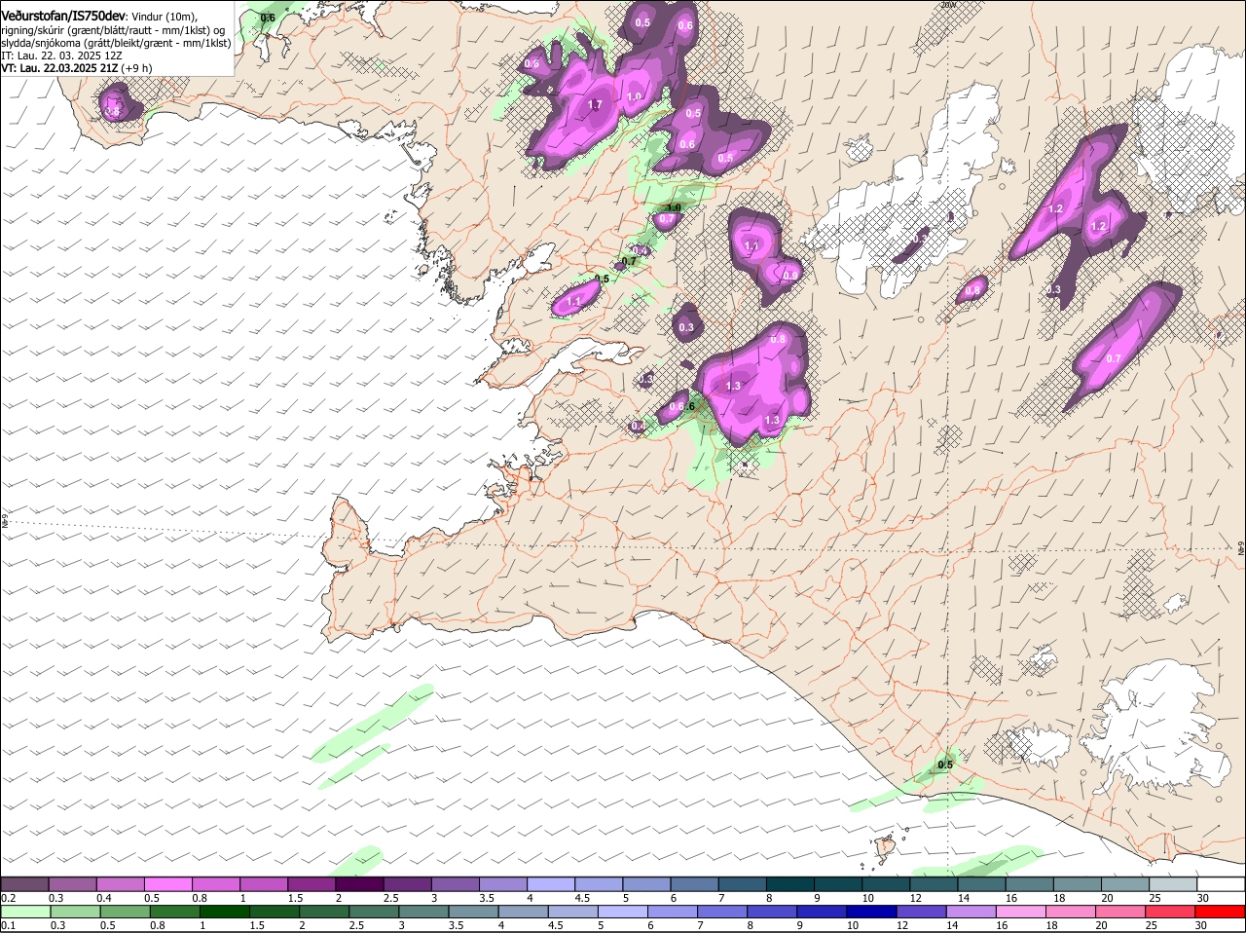This screenshot has height=933, width=1246.
Task: Pick the dark purple 2 swatch in the upper legend row
Action: coord(358,883)
